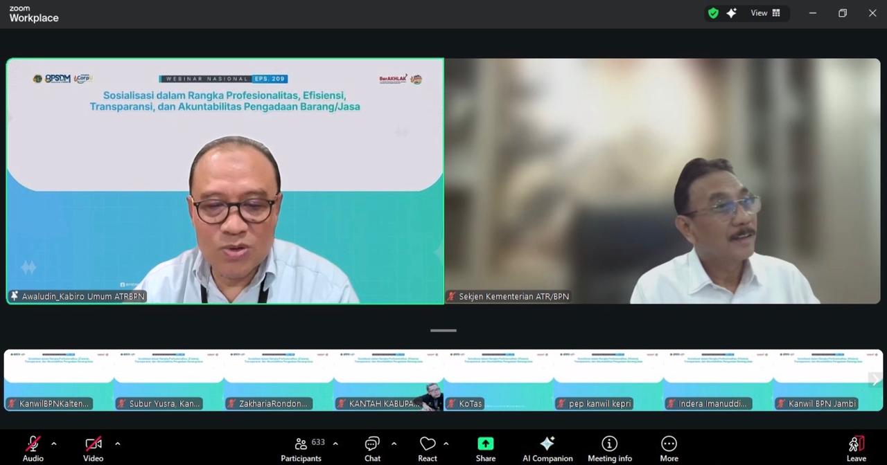Click Subur Yusra participant thumbnail
Image resolution: width=887 pixels, height=465 pixels.
(168, 381)
